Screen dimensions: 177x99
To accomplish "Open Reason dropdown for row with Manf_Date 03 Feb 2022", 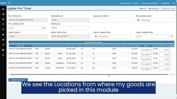I will [146, 50].
